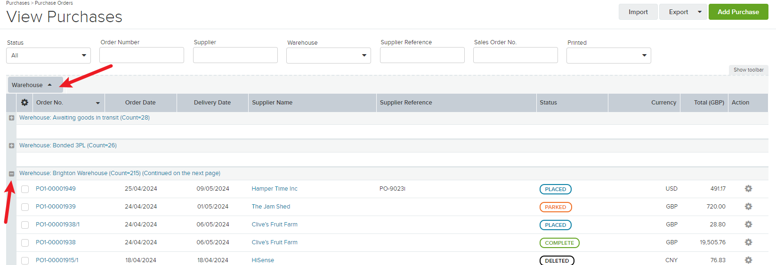Tick checkbox for order PO1-00001938
This screenshot has height=265, width=776.
(25, 243)
